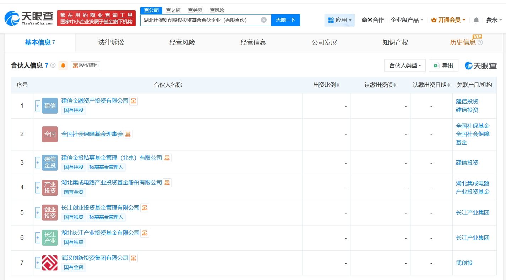Click equity structure icon beside 建信金融资产投资有限公司

point(133,101)
